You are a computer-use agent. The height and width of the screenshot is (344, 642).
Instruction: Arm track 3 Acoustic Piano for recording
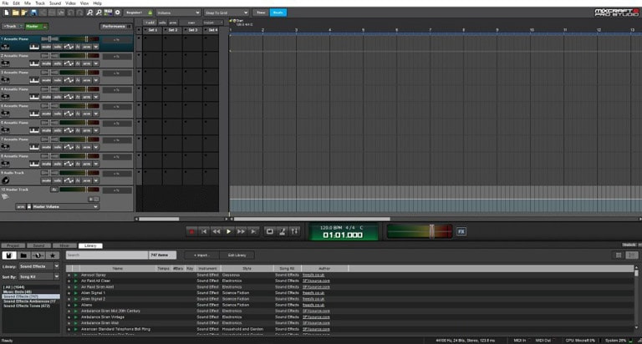(x=85, y=80)
